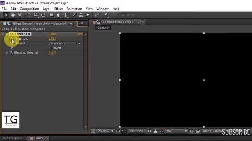
Task: Click the Show Snapshot person icon
Action: tap(156, 131)
